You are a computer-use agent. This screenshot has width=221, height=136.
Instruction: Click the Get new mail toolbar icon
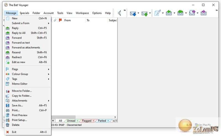pyautogui.click(x=133, y=13)
